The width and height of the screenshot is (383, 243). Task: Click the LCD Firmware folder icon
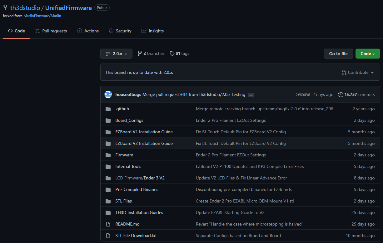[x=108, y=178]
